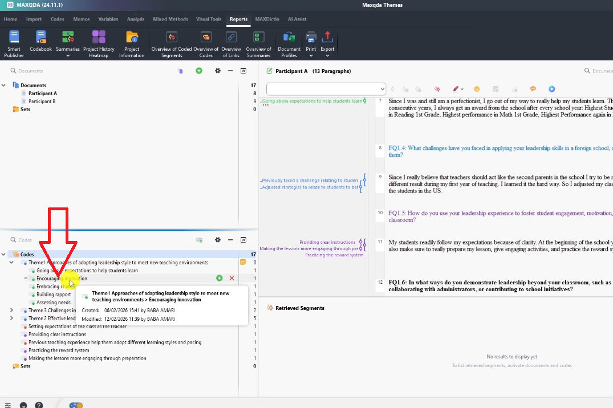Open Document Profiles
The width and height of the screenshot is (613, 408).
click(x=289, y=44)
